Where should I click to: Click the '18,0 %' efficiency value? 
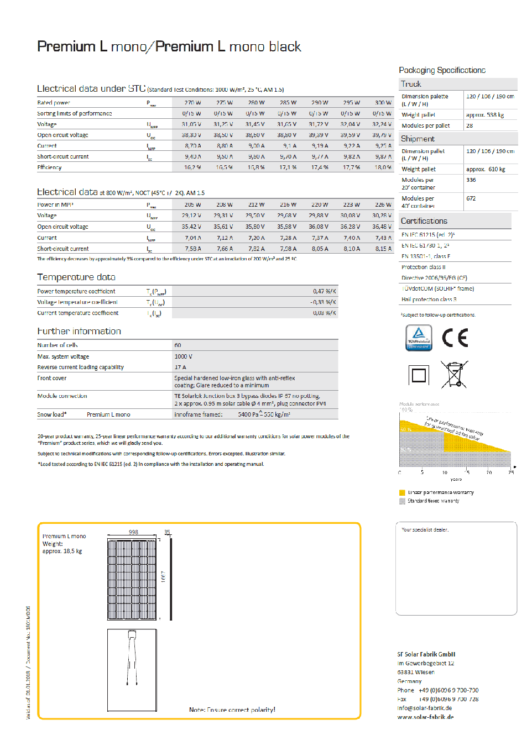(383, 167)
